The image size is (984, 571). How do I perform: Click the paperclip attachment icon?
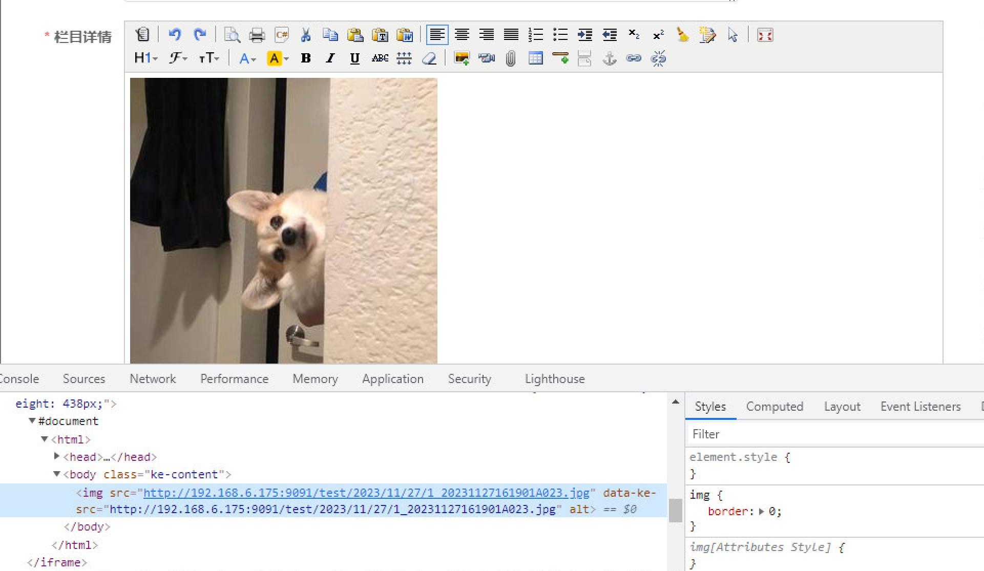pyautogui.click(x=511, y=58)
